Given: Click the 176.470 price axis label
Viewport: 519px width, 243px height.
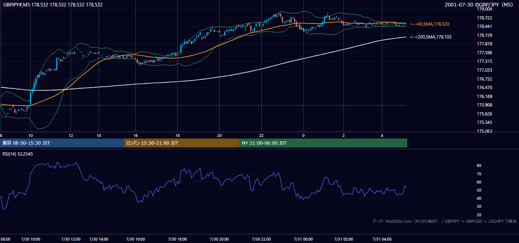Looking at the screenshot, I should 484,88.
